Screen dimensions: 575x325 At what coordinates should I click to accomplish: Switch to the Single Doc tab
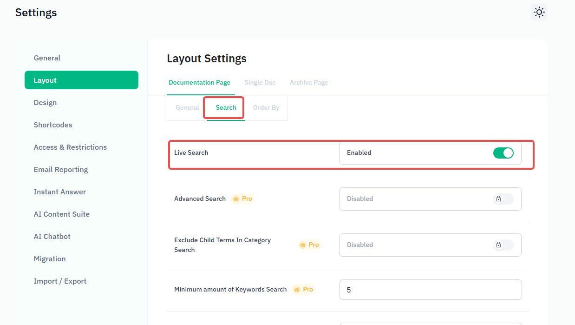point(260,82)
